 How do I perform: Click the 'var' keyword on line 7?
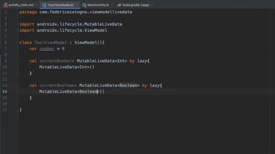click(x=33, y=49)
